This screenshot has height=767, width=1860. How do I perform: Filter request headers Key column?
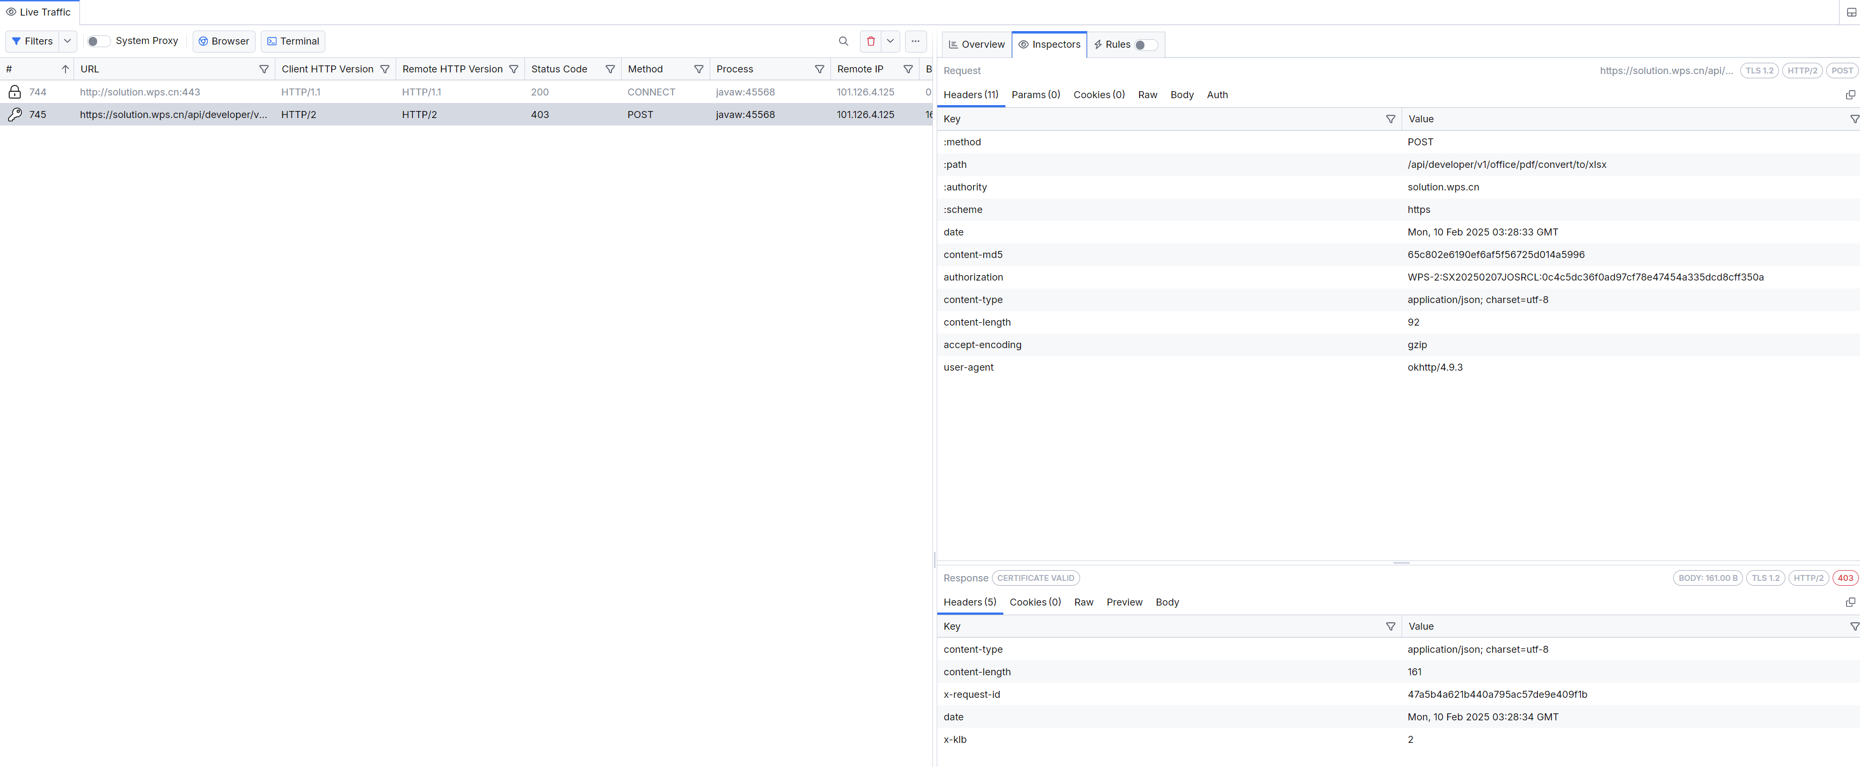tap(1391, 119)
